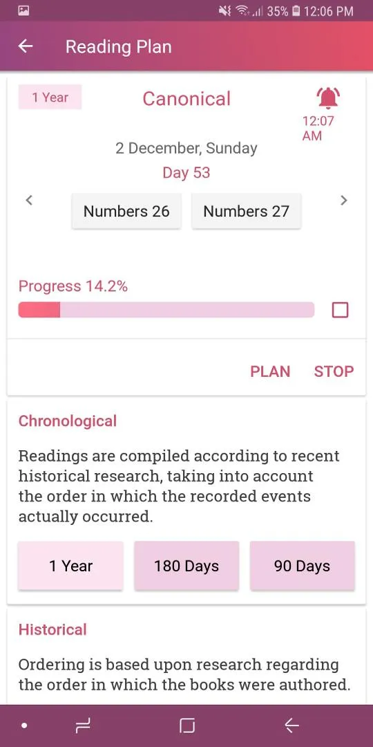The image size is (373, 747).
Task: Tap the PLAN button
Action: coord(270,371)
